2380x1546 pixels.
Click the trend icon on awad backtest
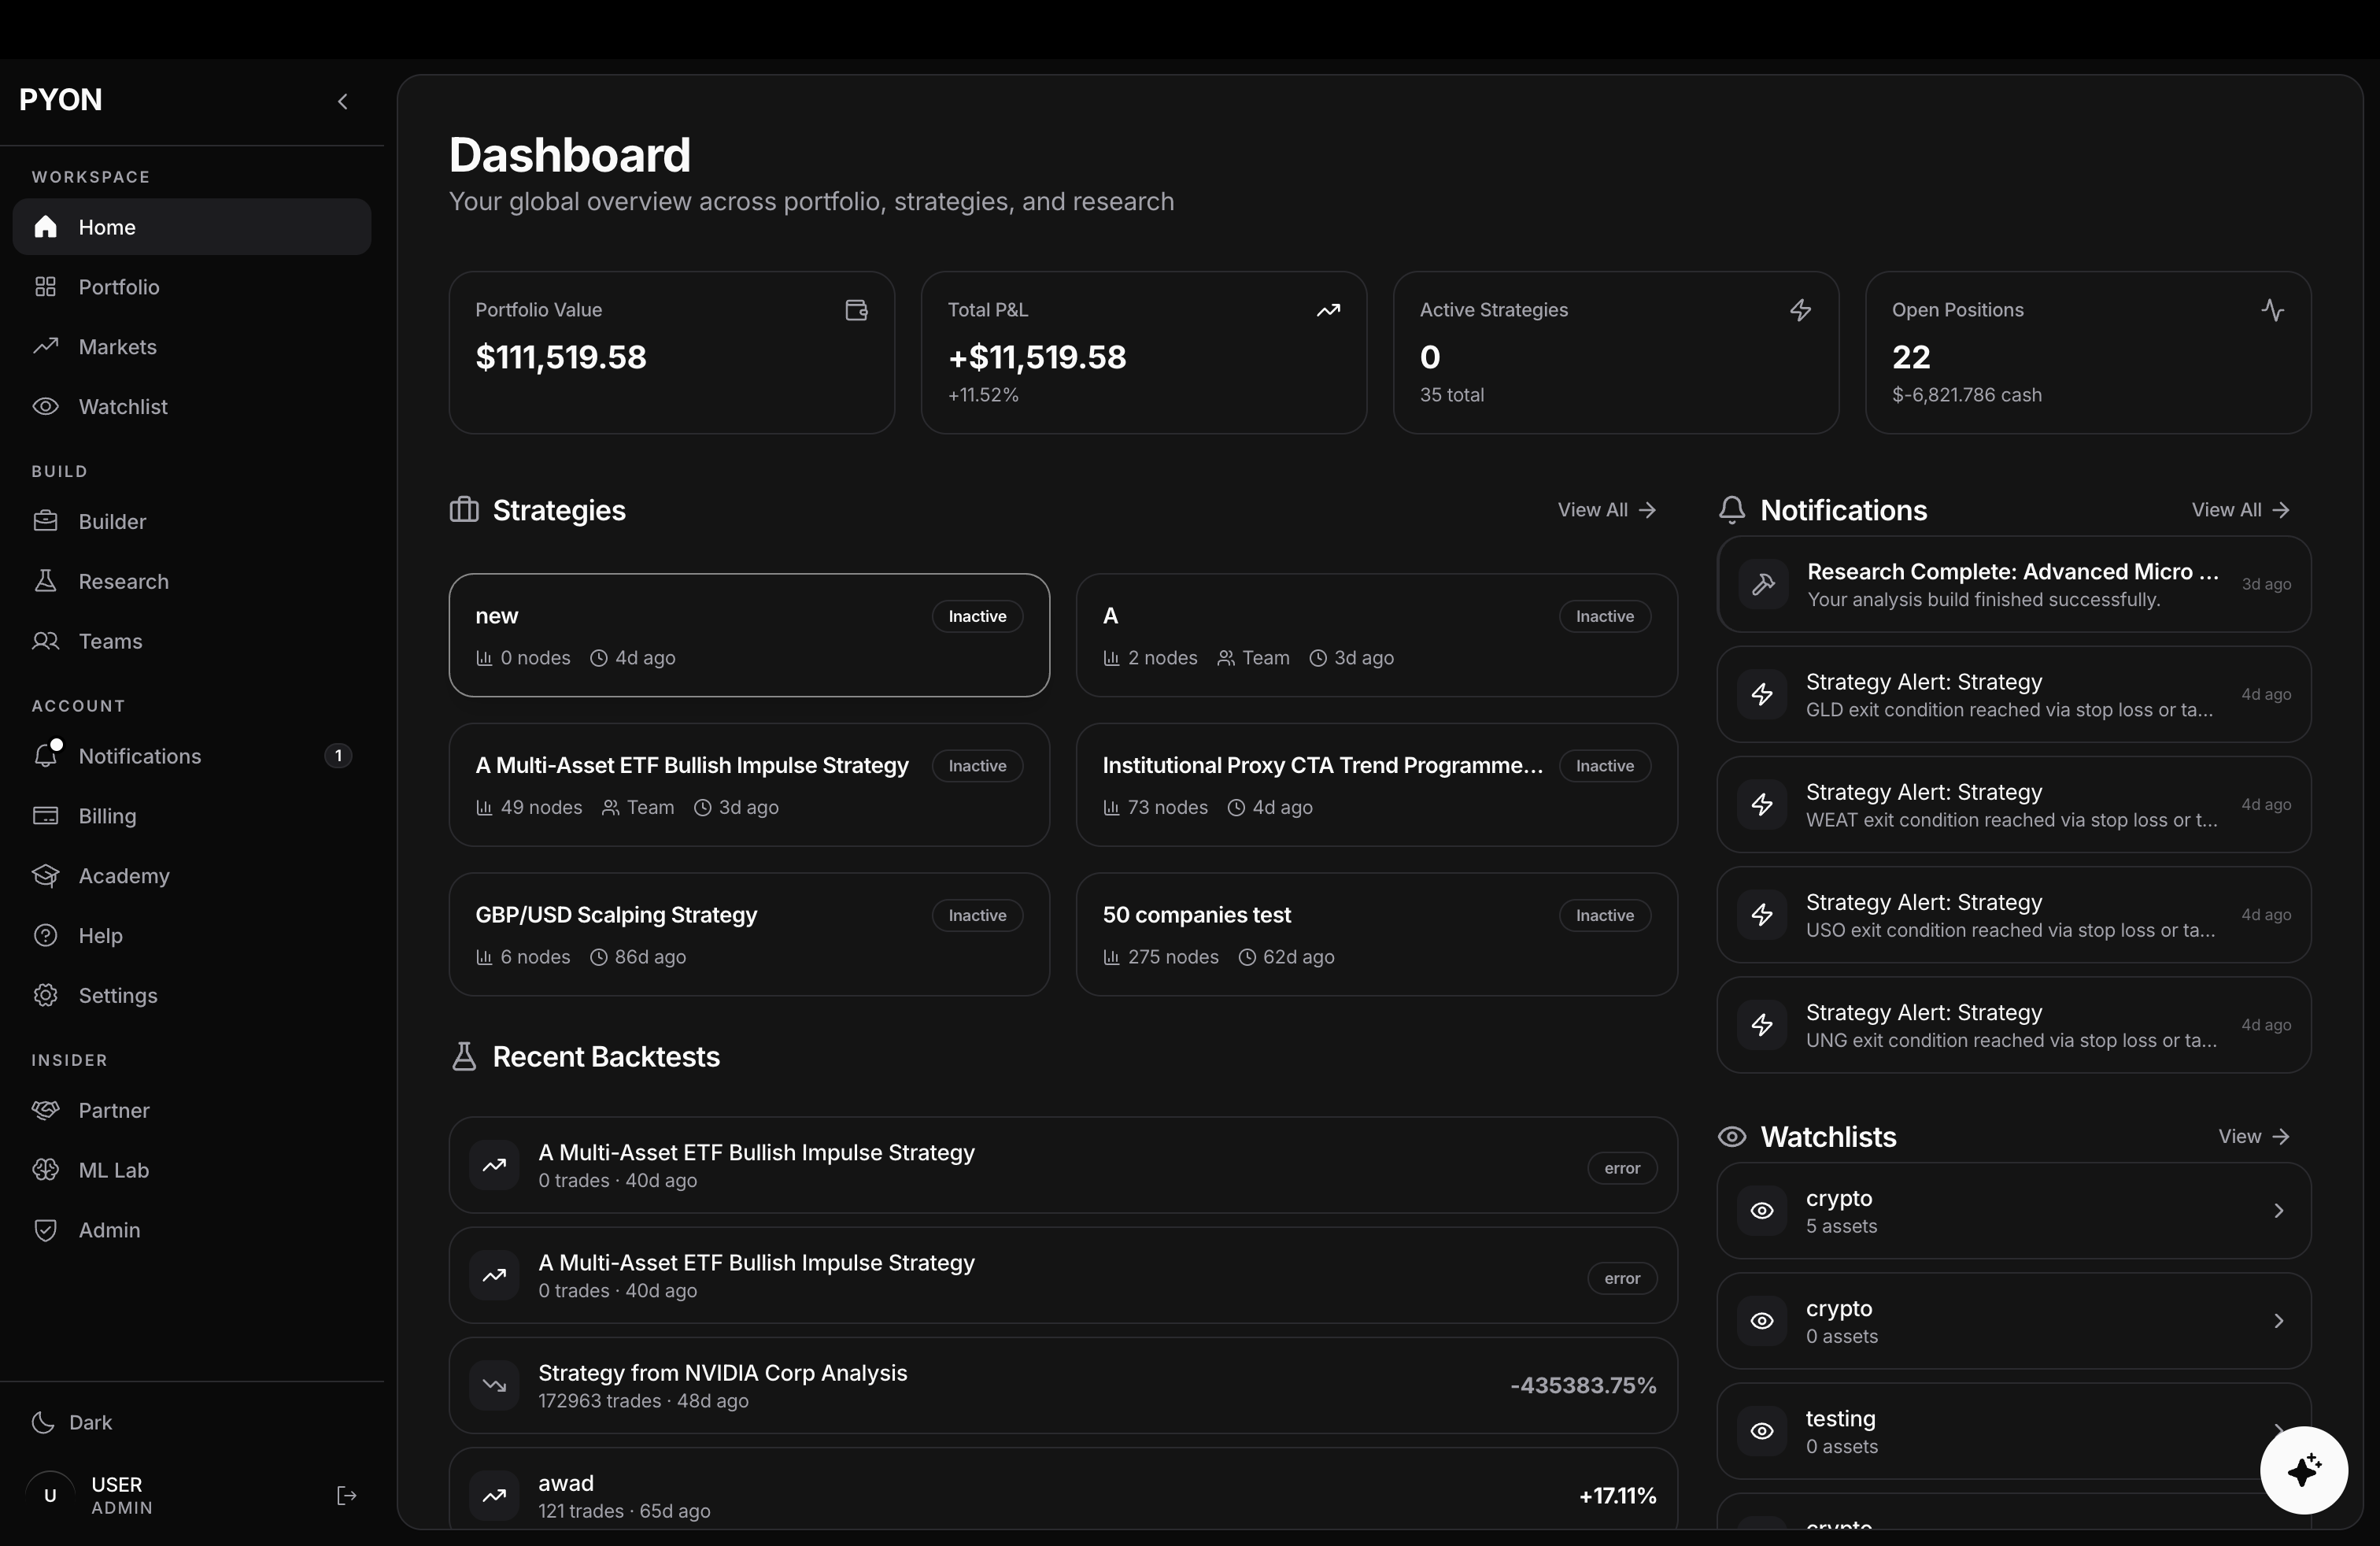click(x=494, y=1496)
